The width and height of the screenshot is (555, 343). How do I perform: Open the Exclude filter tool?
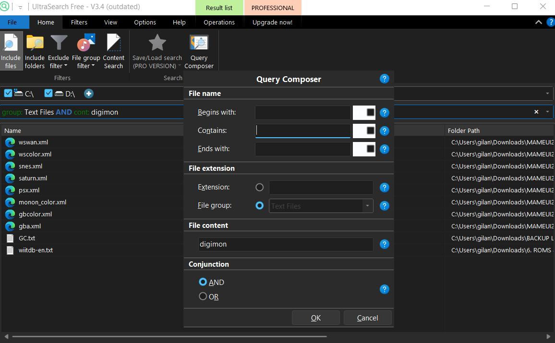coord(59,51)
